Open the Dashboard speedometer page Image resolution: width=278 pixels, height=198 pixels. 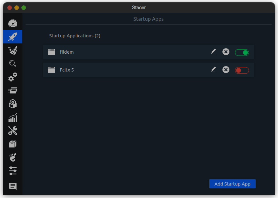(13, 23)
